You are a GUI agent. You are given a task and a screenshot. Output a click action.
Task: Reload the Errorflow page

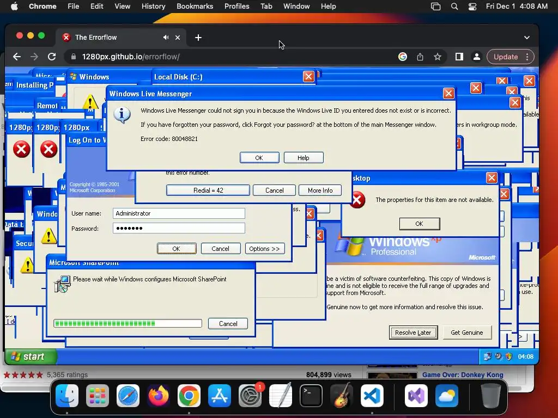click(x=52, y=57)
